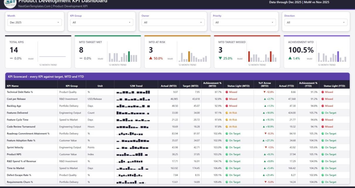Click the red down arrow on MTD Target Missed card
The image size is (355, 188).
coord(220,58)
